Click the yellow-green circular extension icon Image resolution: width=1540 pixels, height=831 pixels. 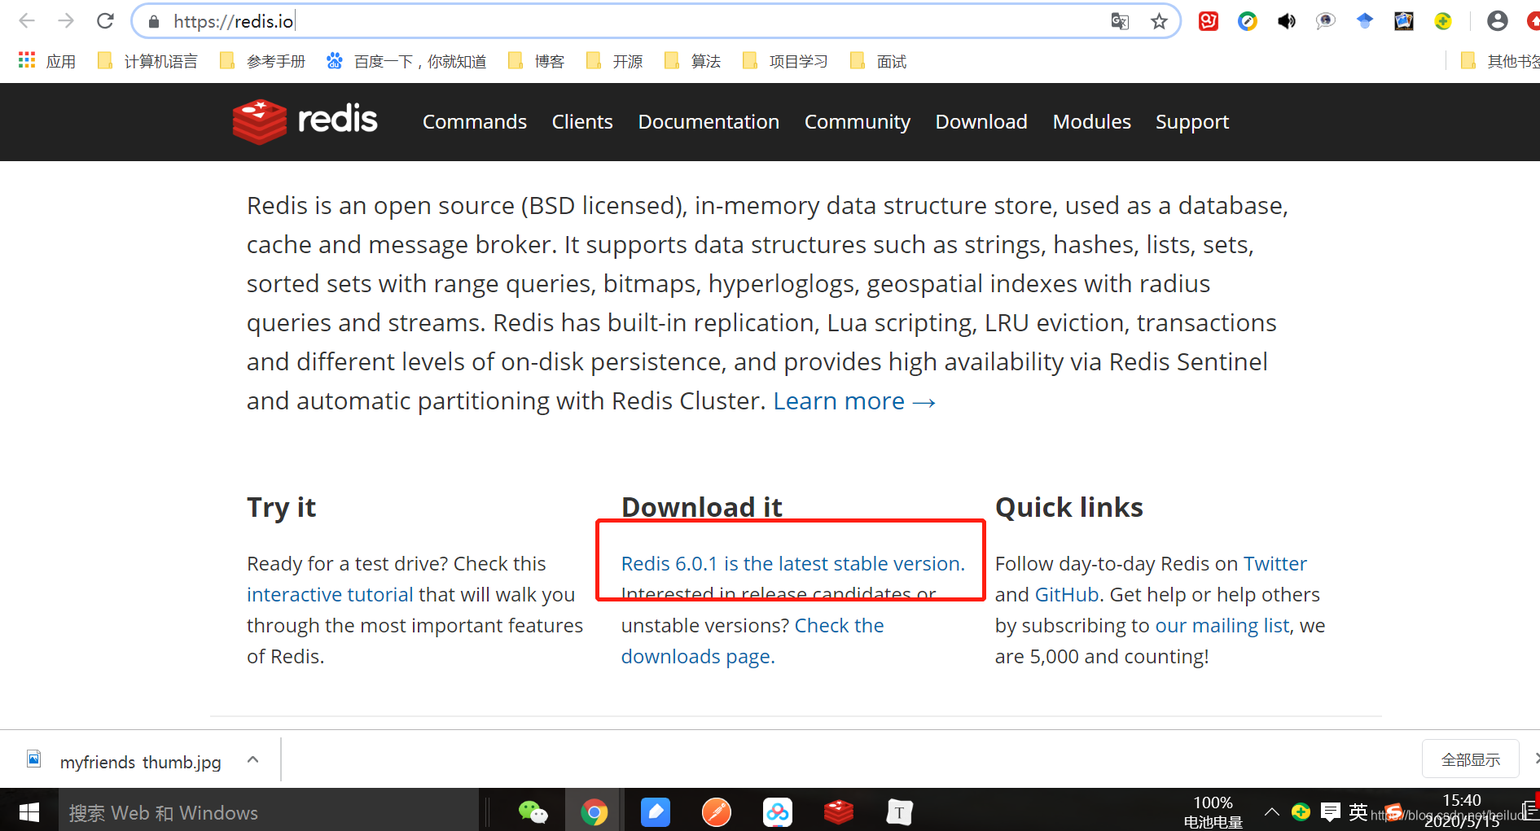[x=1443, y=21]
